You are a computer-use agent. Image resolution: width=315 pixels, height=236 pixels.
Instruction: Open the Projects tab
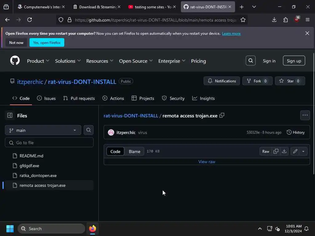143,98
